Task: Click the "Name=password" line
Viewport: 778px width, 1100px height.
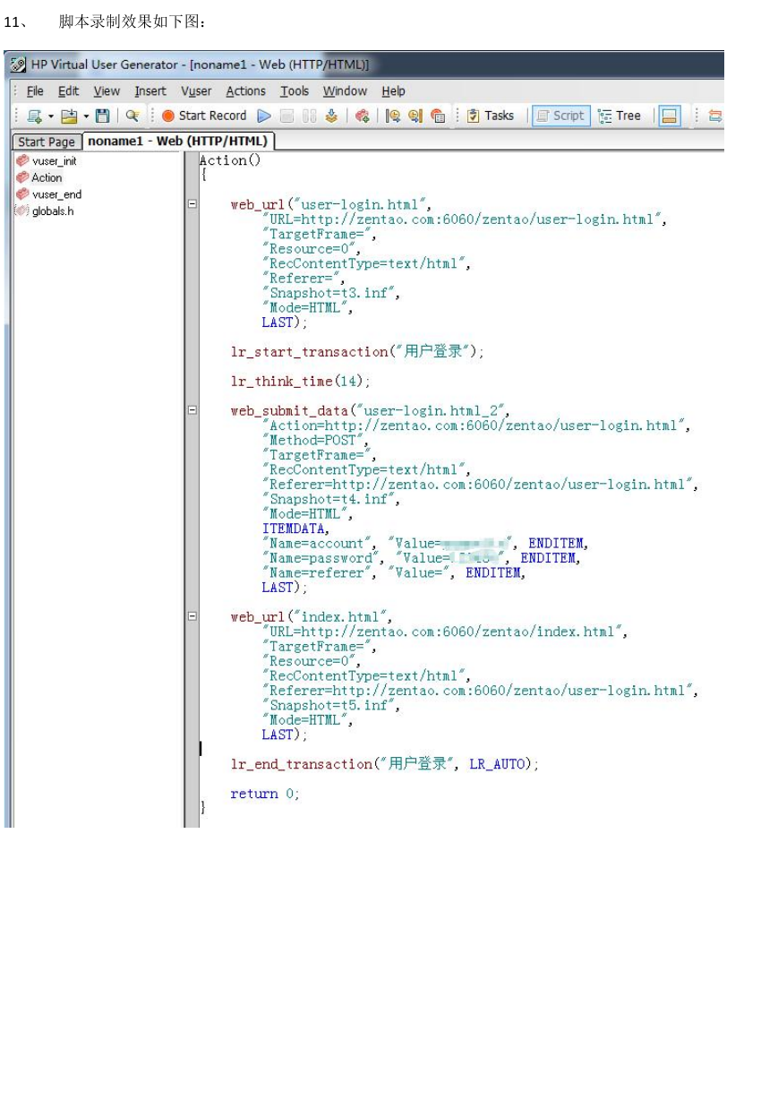Action: coord(422,558)
